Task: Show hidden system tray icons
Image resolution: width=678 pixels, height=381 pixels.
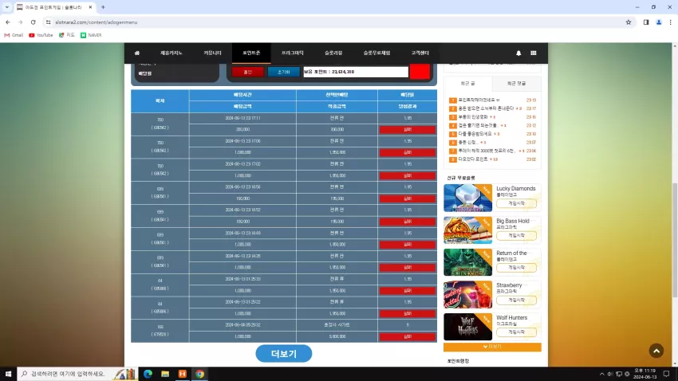Action: (x=601, y=374)
